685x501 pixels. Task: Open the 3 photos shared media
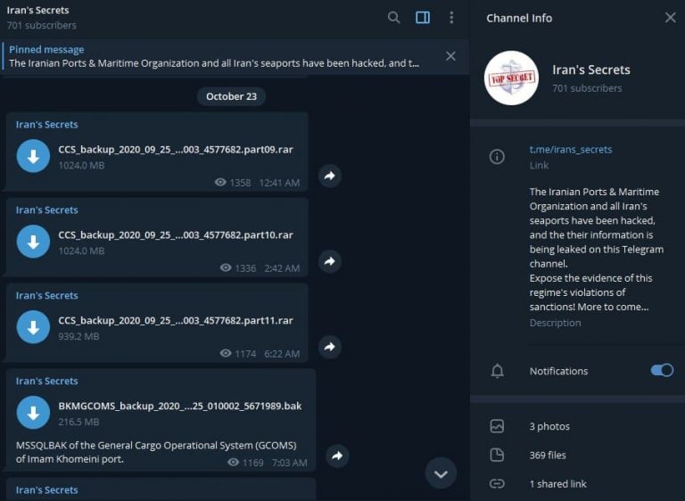[549, 426]
